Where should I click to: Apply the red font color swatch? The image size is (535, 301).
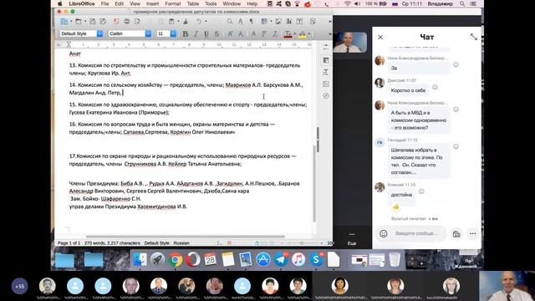coord(288,34)
